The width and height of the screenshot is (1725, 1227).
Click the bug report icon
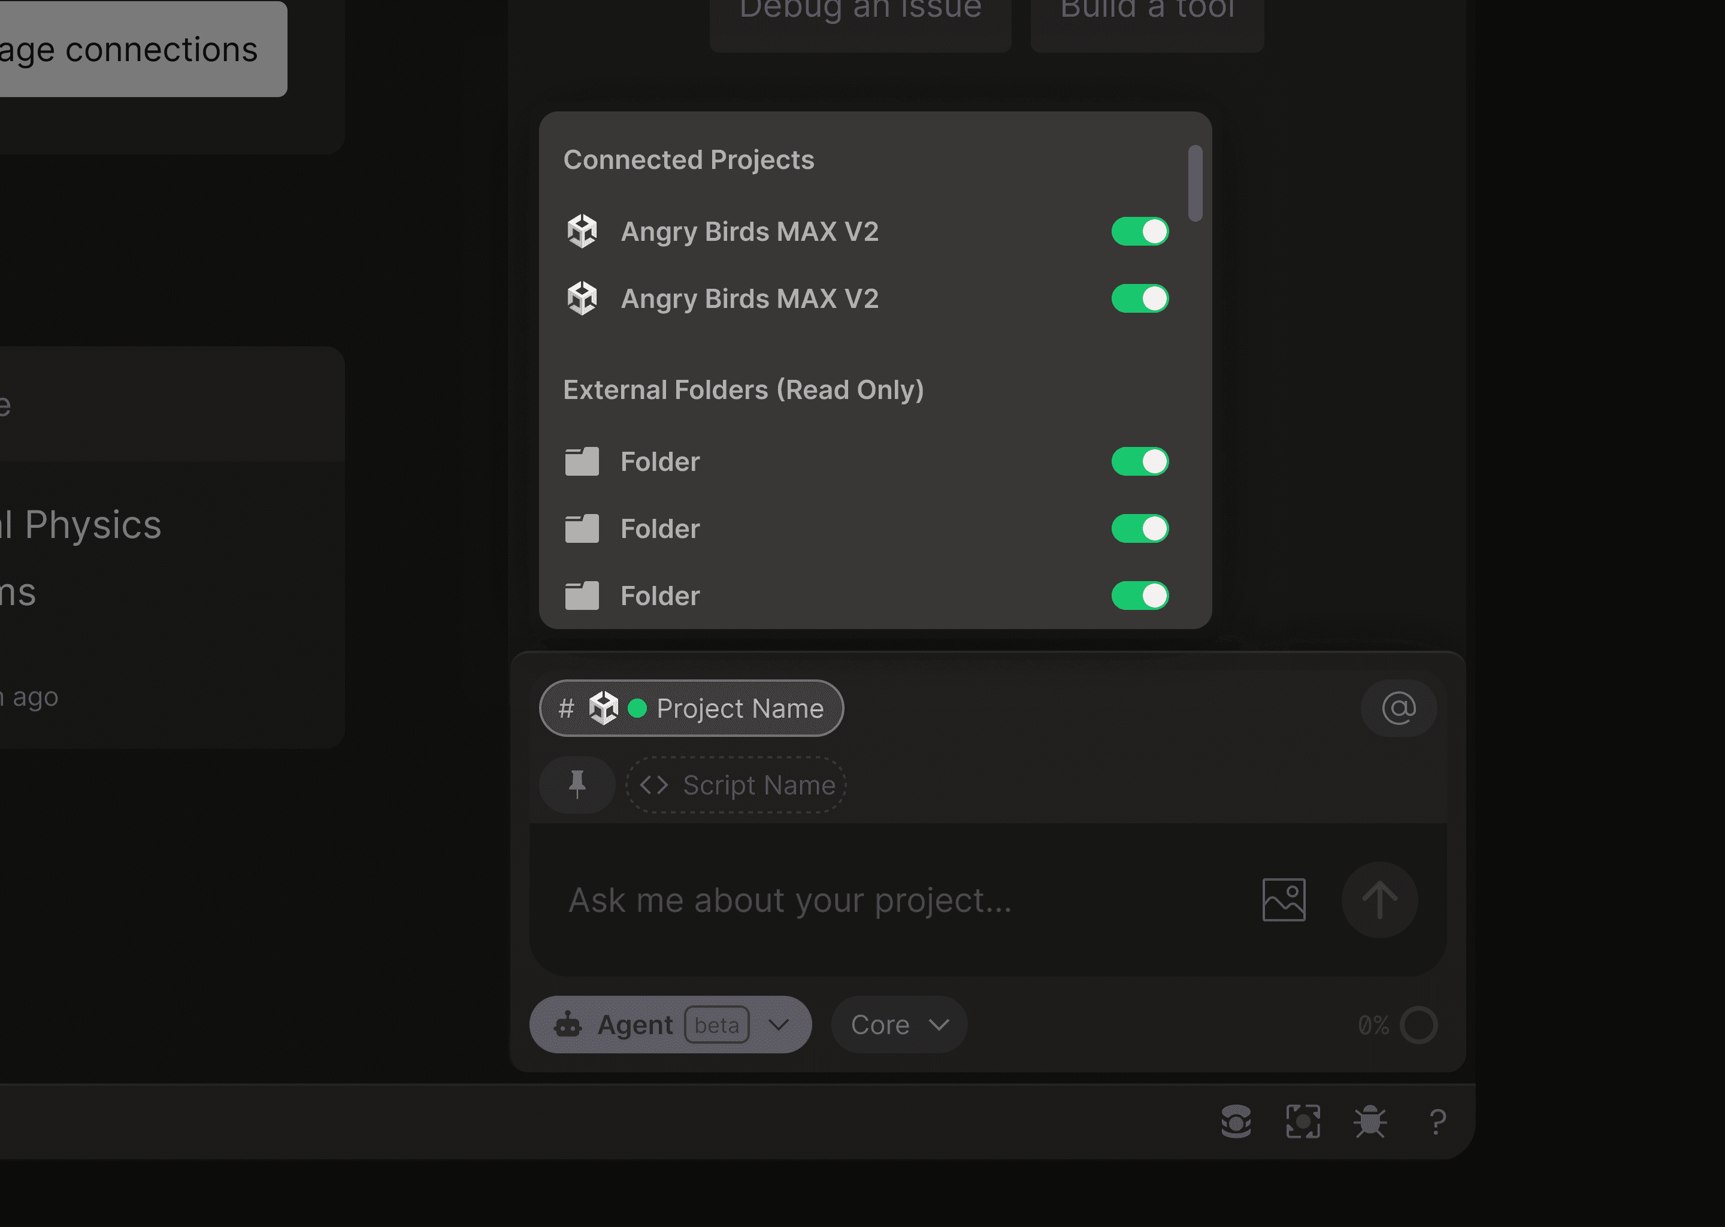click(1369, 1121)
